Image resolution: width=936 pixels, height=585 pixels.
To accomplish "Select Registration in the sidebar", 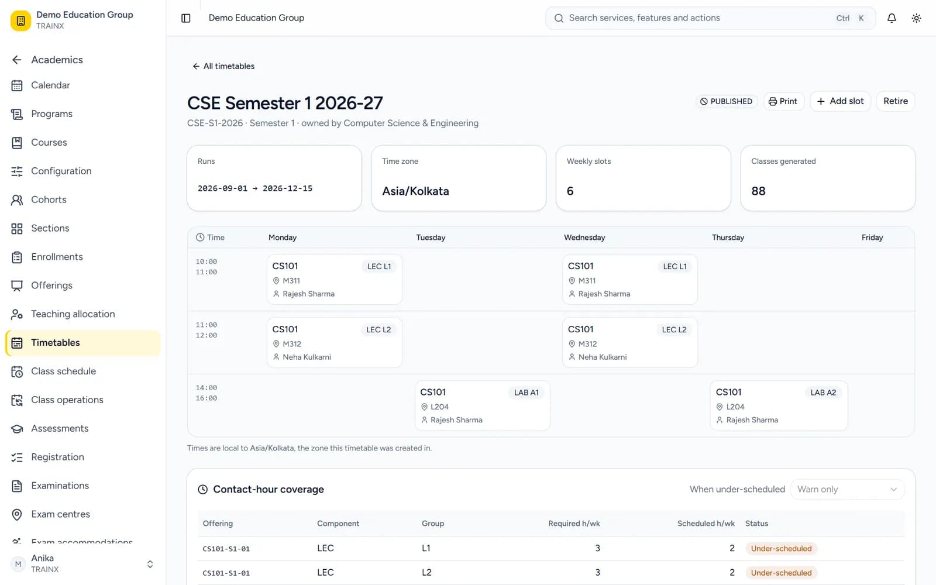I will (x=83, y=457).
